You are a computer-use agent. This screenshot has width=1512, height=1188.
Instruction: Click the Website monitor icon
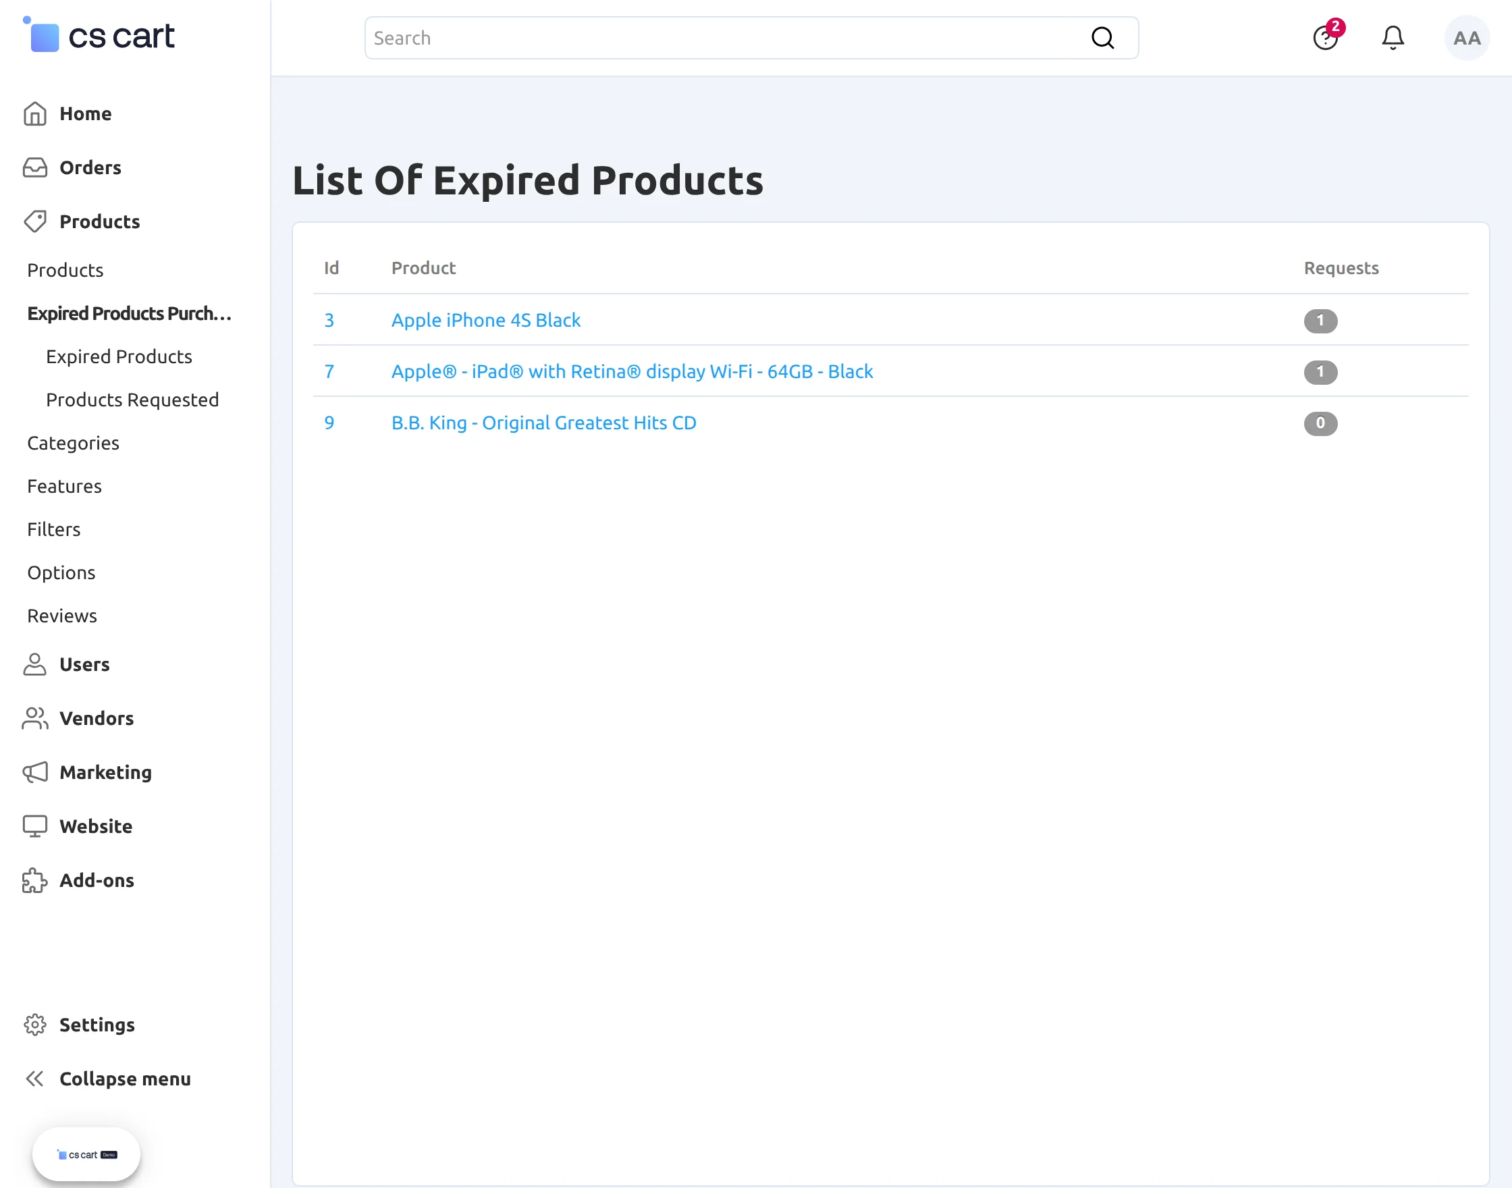35,826
